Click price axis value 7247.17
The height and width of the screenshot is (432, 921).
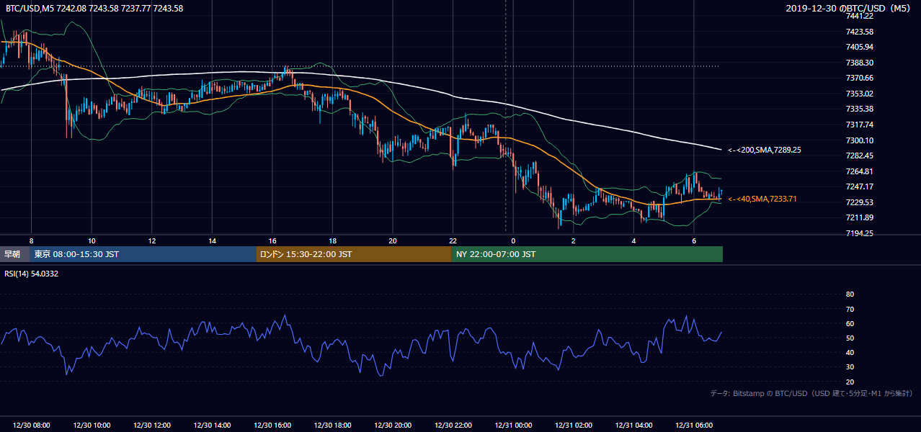[860, 186]
